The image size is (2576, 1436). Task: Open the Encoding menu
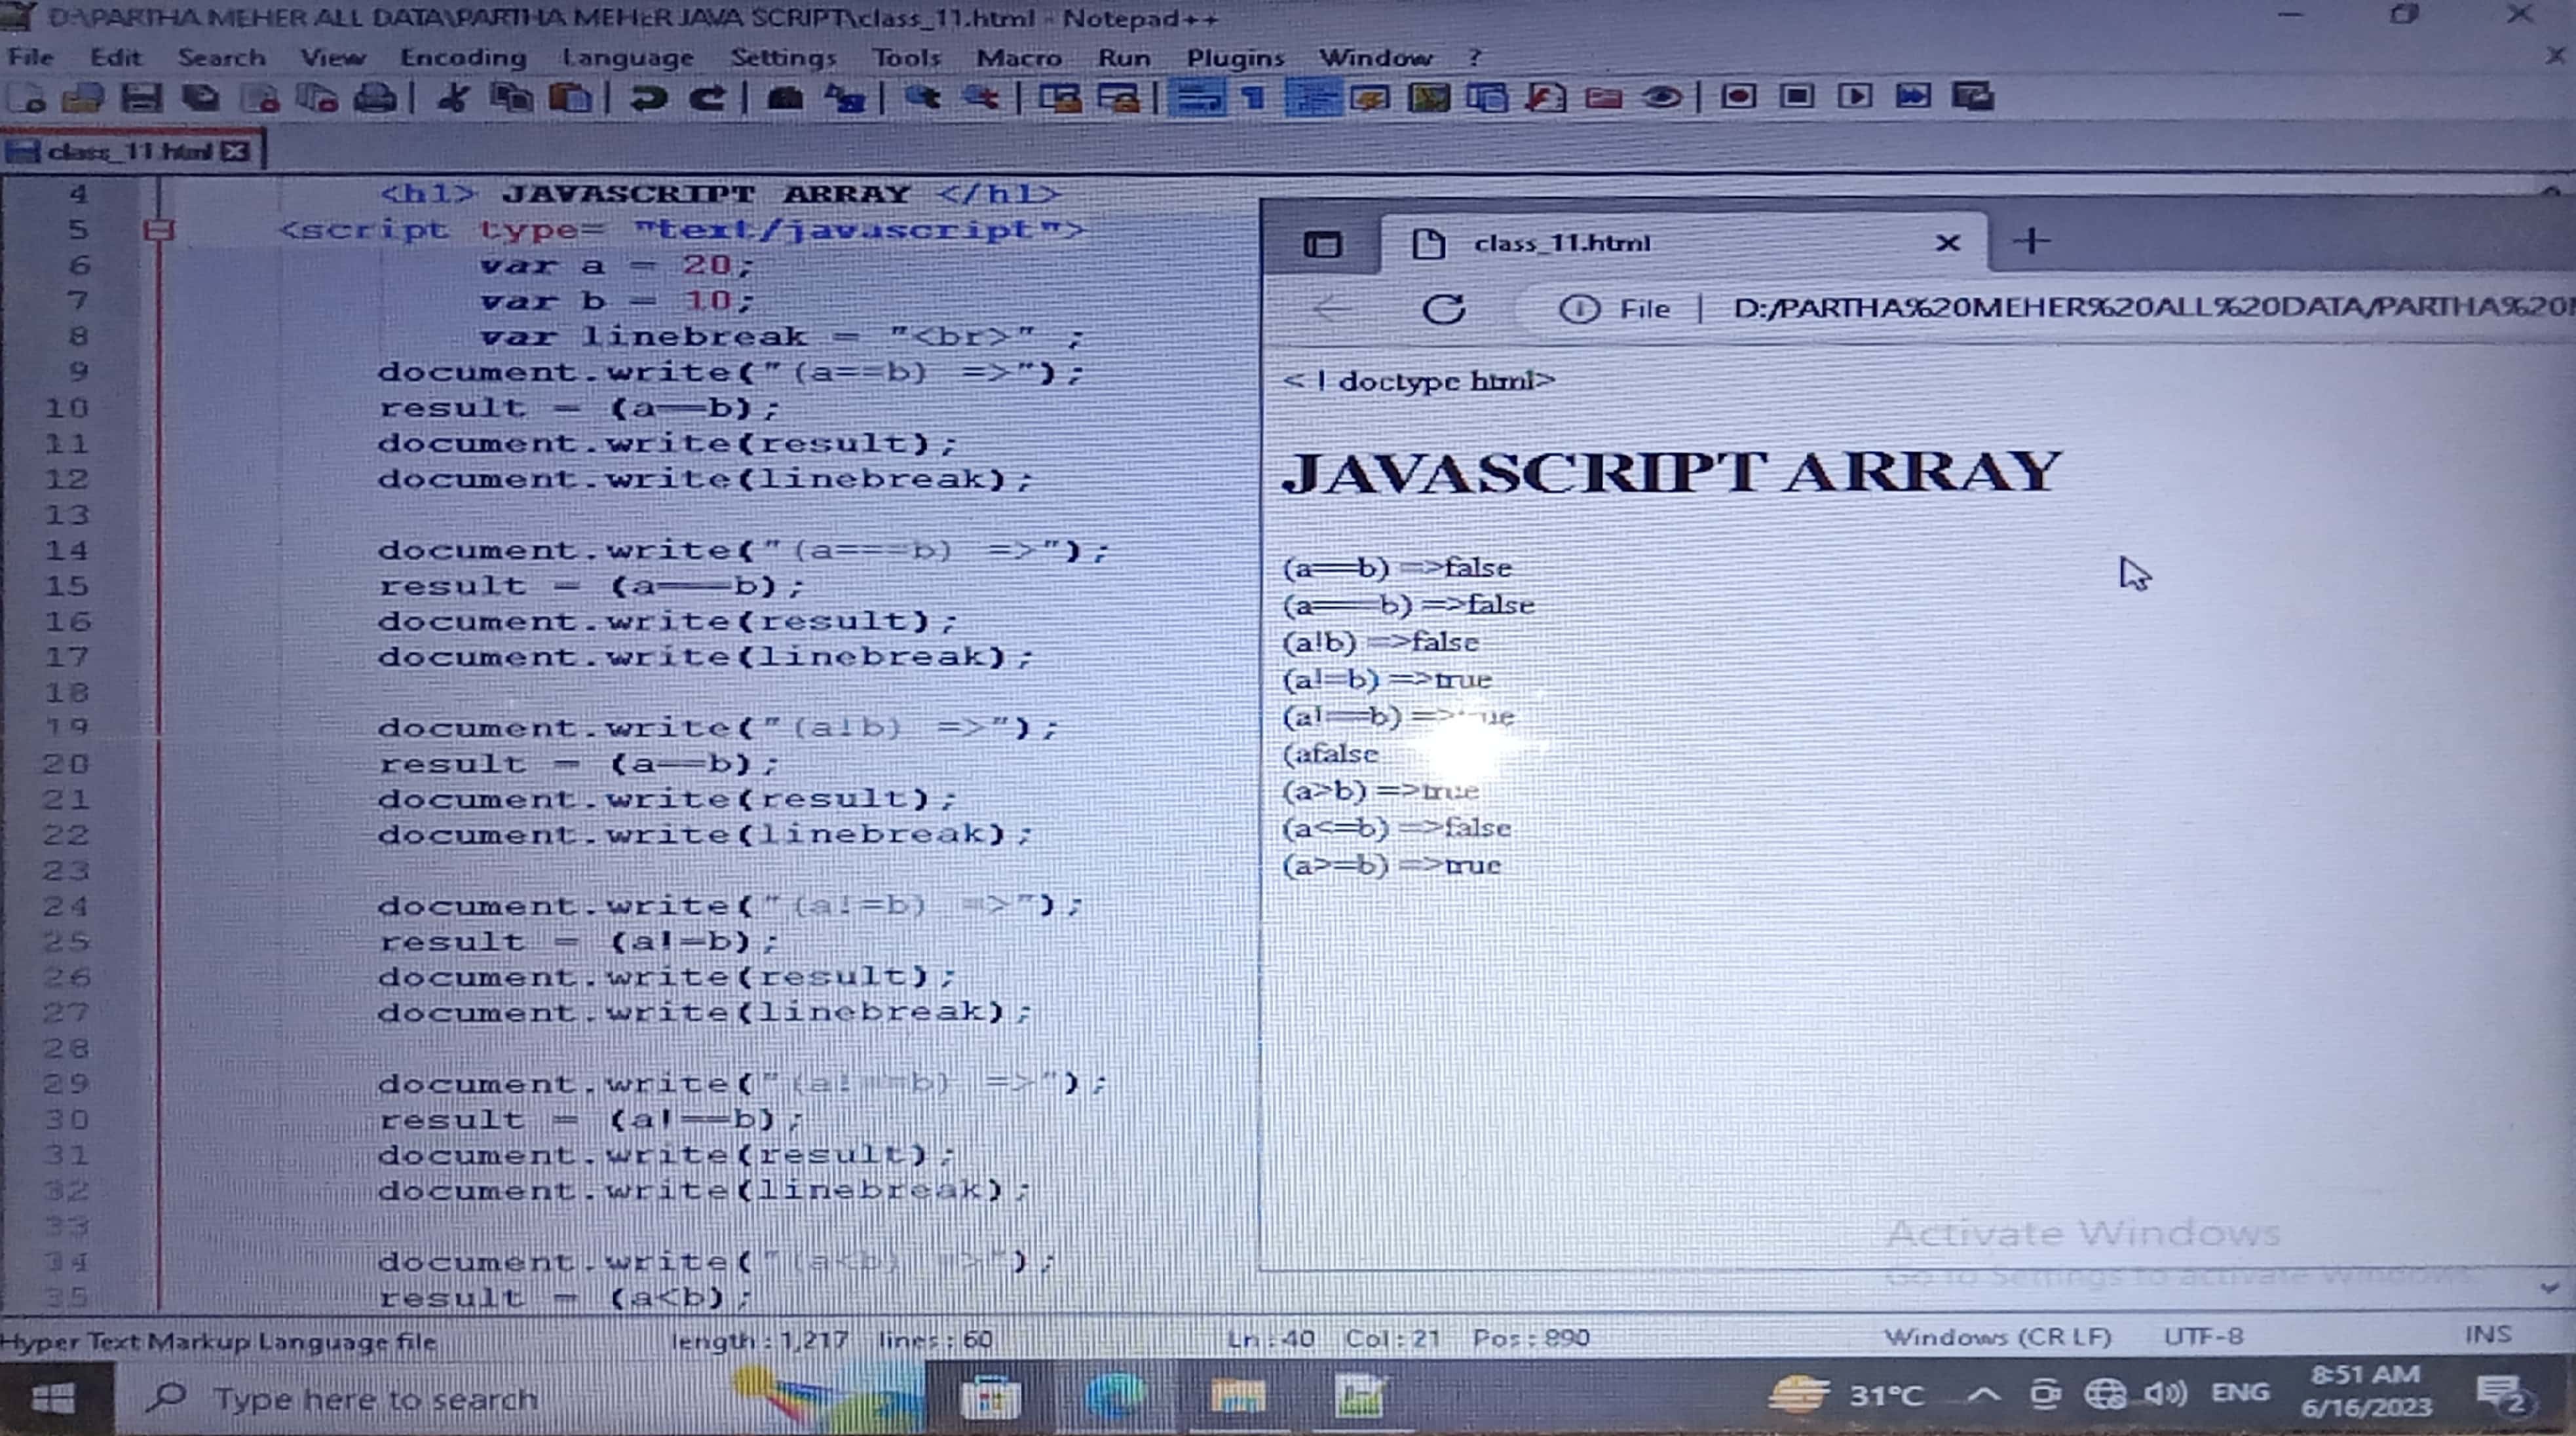pyautogui.click(x=462, y=57)
